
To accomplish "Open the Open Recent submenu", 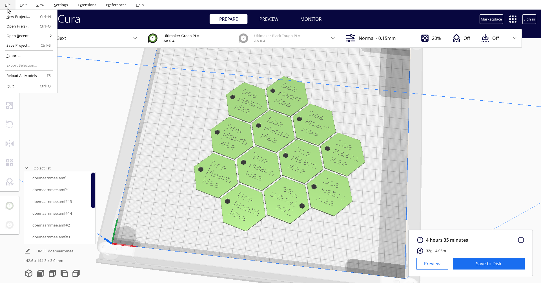I will point(29,36).
